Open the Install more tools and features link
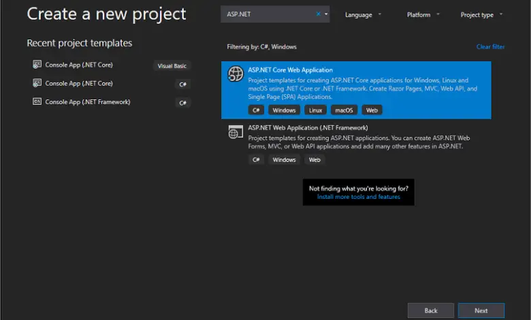The height and width of the screenshot is (320, 531). tap(358, 197)
